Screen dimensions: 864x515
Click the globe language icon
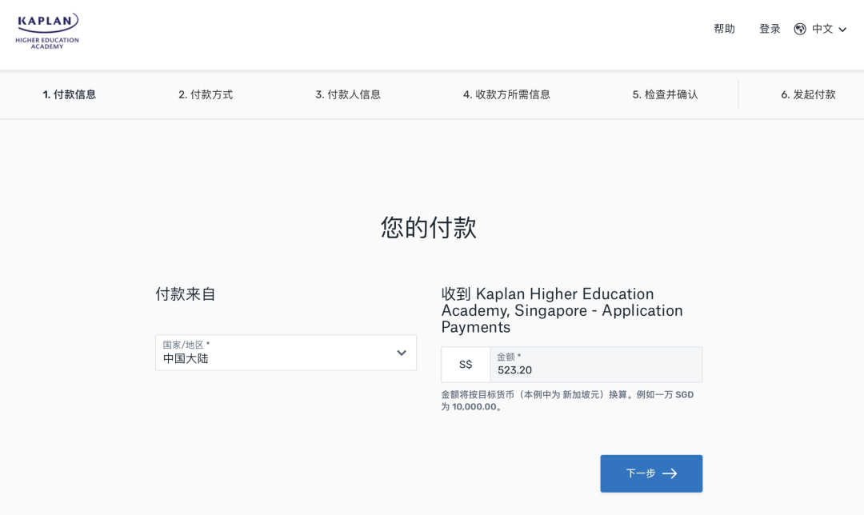point(798,28)
